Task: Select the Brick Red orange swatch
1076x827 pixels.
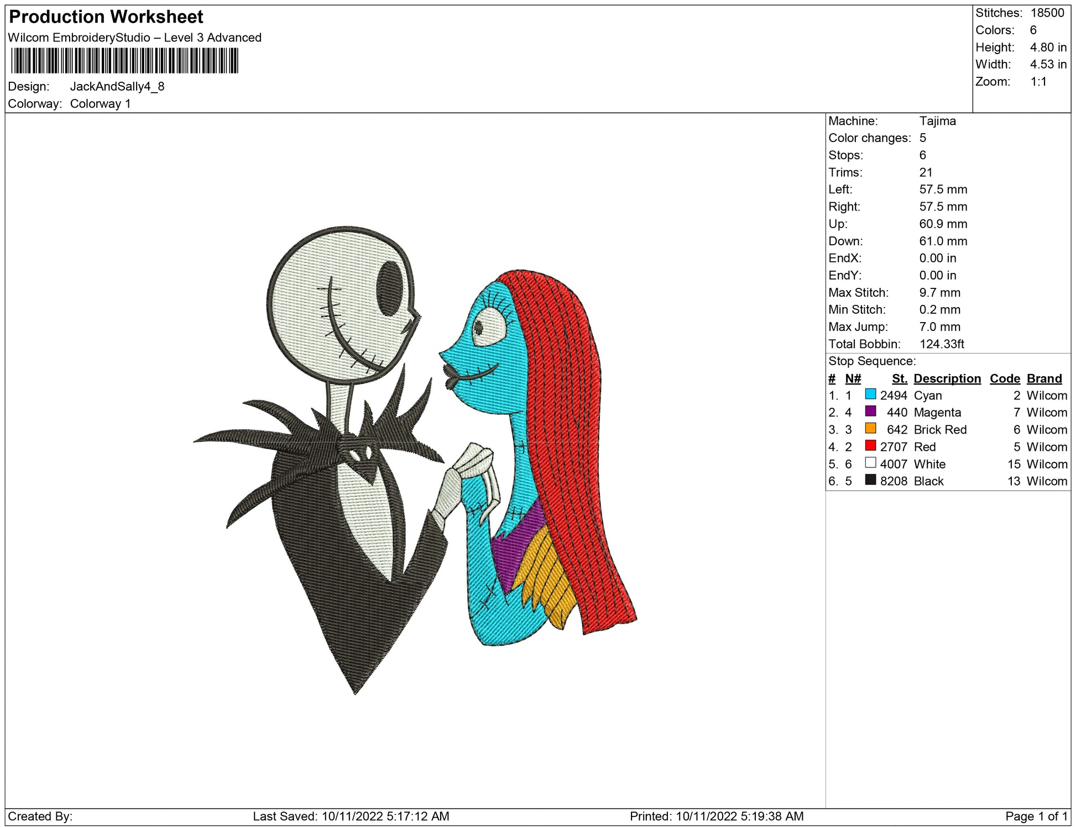Action: (x=870, y=429)
